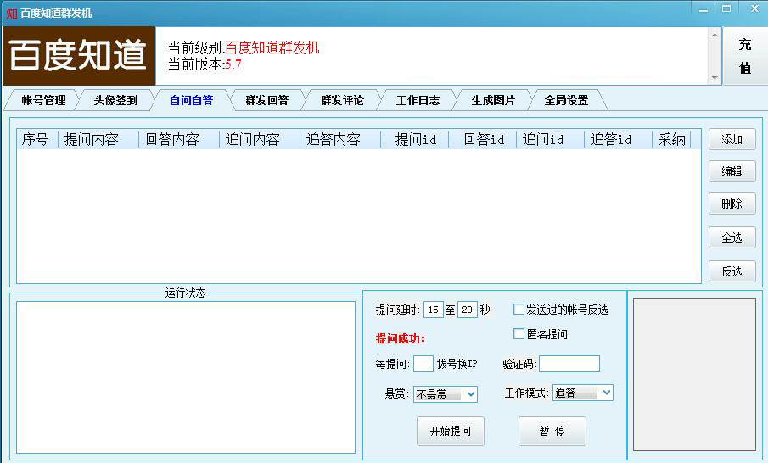Click the 追问内容 column header

pyautogui.click(x=260, y=139)
